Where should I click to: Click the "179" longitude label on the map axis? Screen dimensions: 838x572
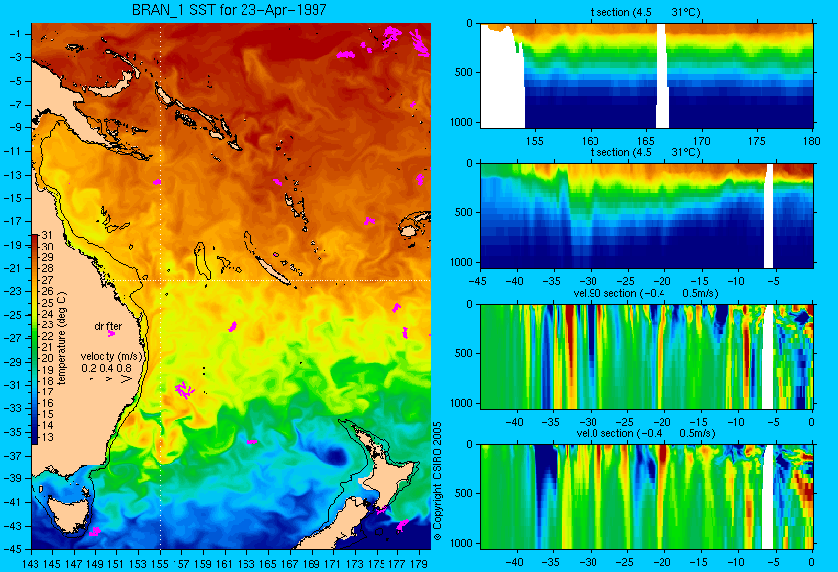[419, 563]
